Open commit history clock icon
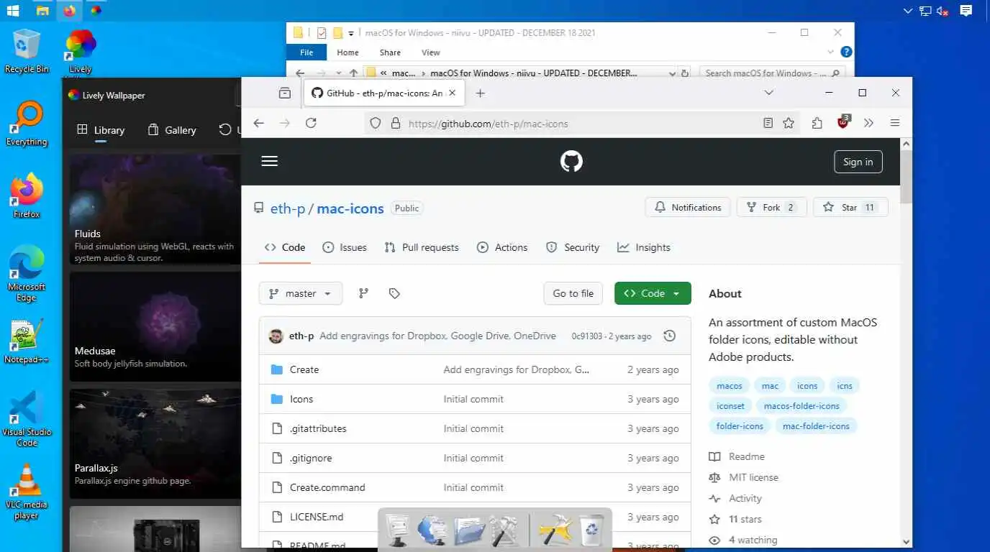This screenshot has width=990, height=552. [669, 336]
